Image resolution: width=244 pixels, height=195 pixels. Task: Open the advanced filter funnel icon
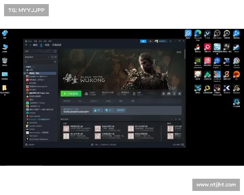point(55,62)
